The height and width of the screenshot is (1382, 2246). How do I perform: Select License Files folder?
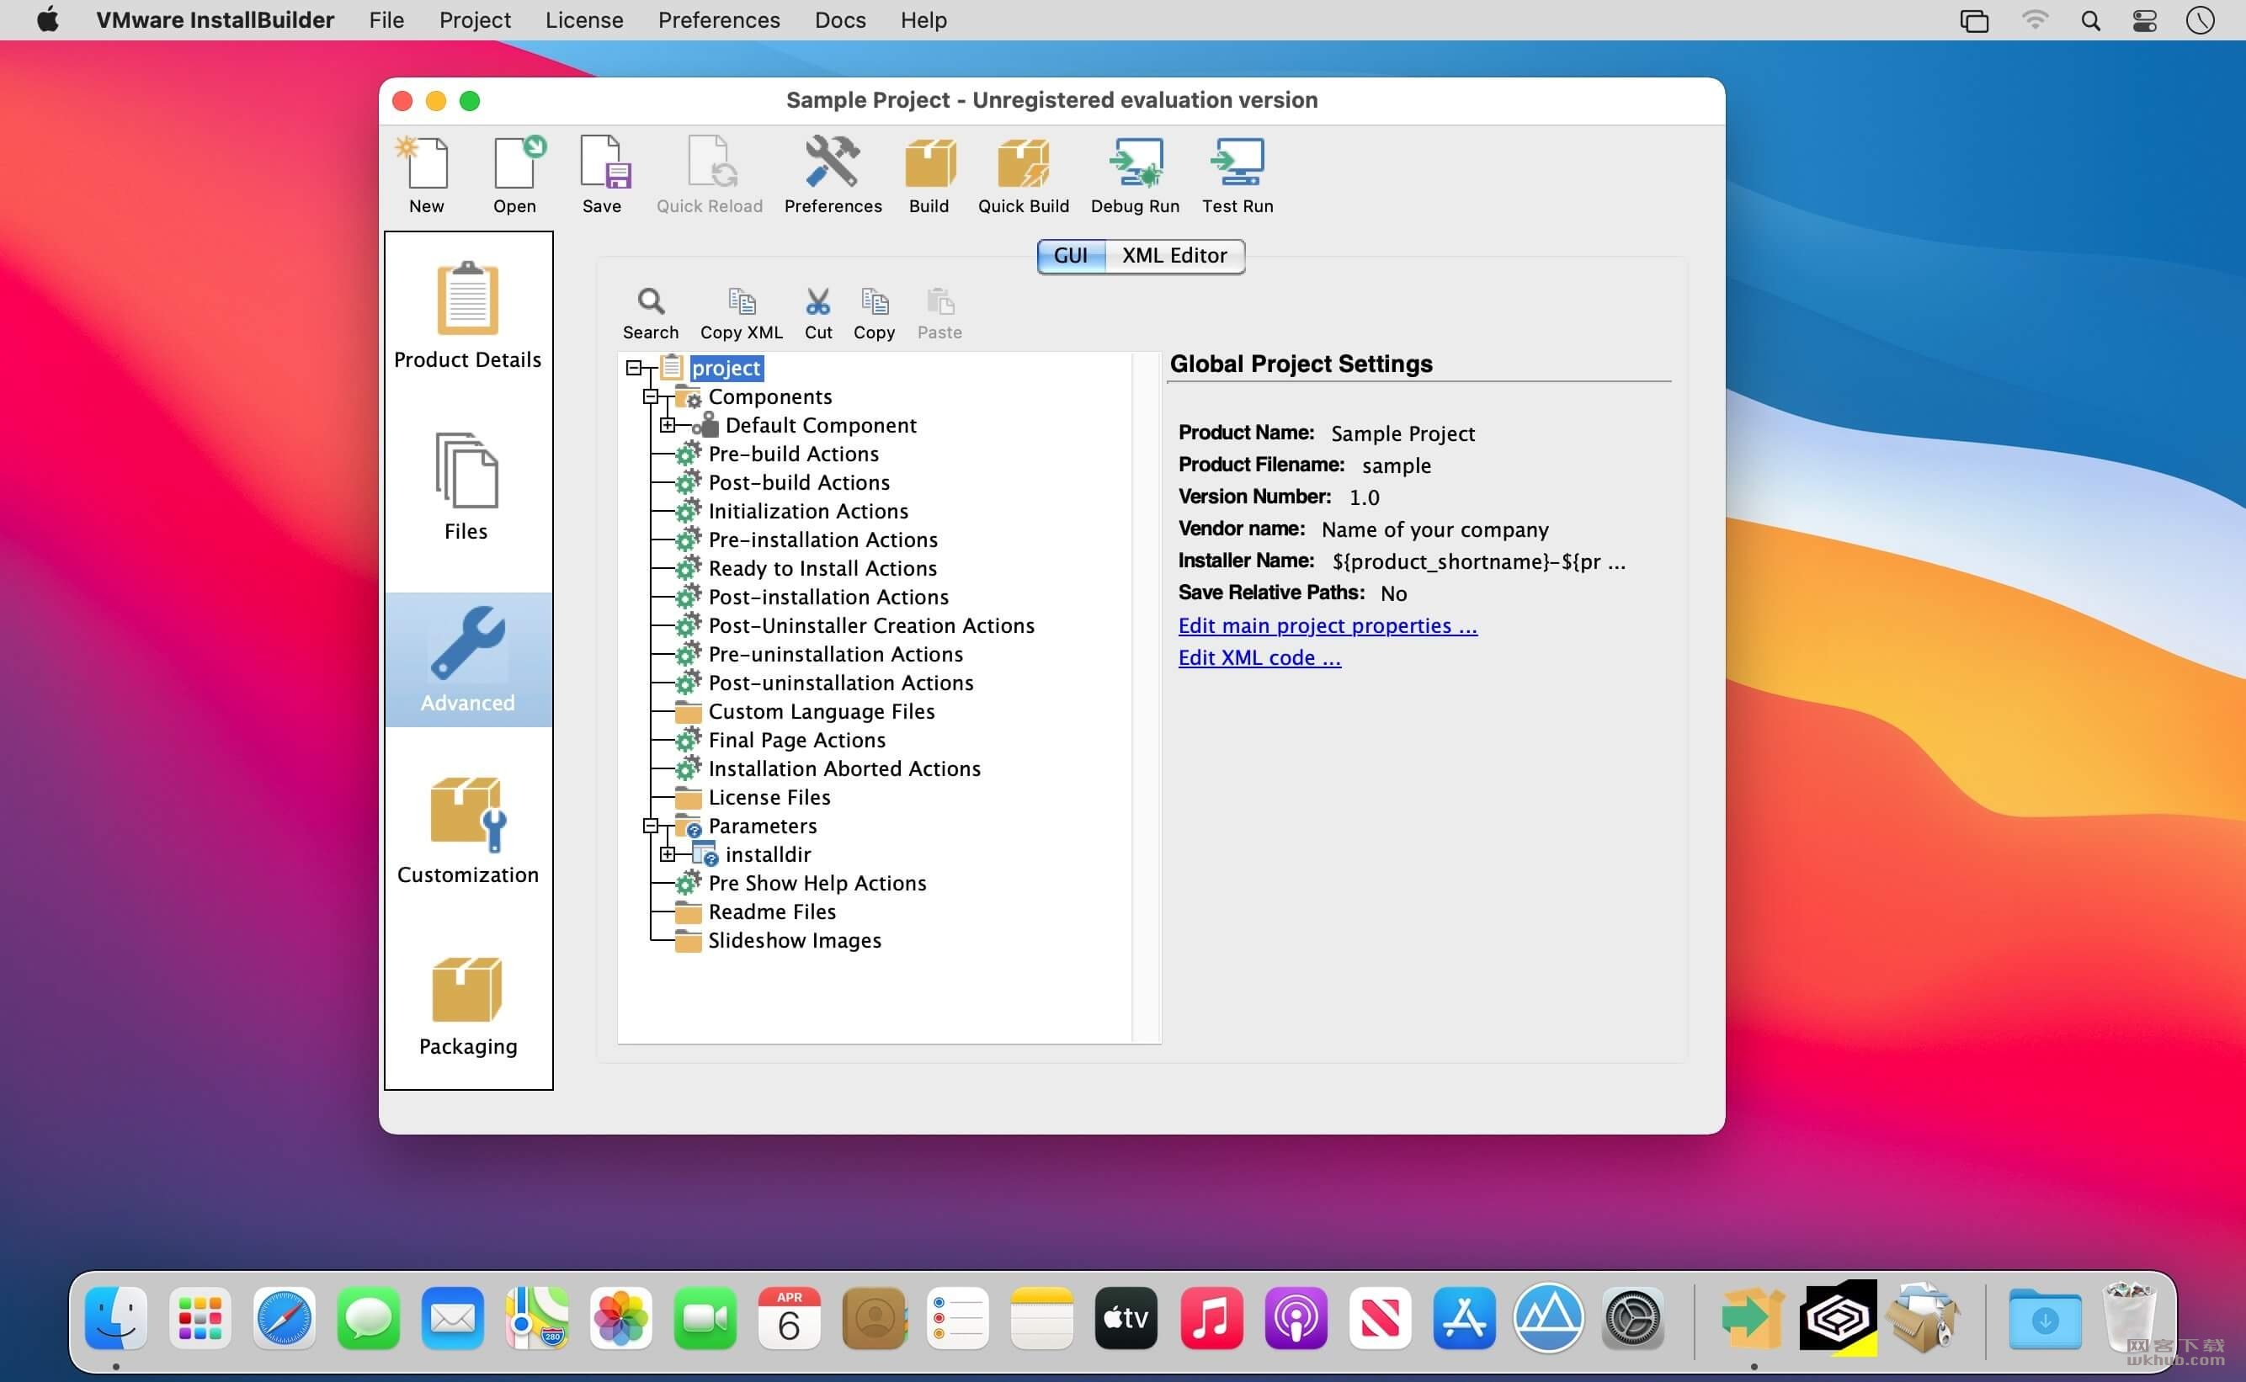(x=769, y=797)
